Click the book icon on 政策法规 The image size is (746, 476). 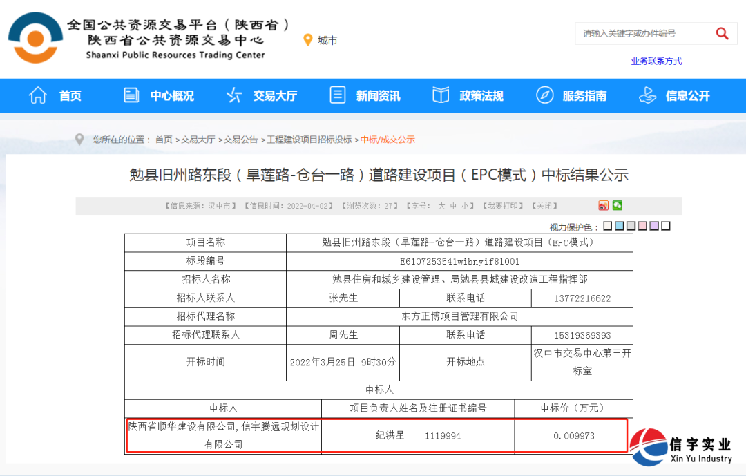(440, 95)
